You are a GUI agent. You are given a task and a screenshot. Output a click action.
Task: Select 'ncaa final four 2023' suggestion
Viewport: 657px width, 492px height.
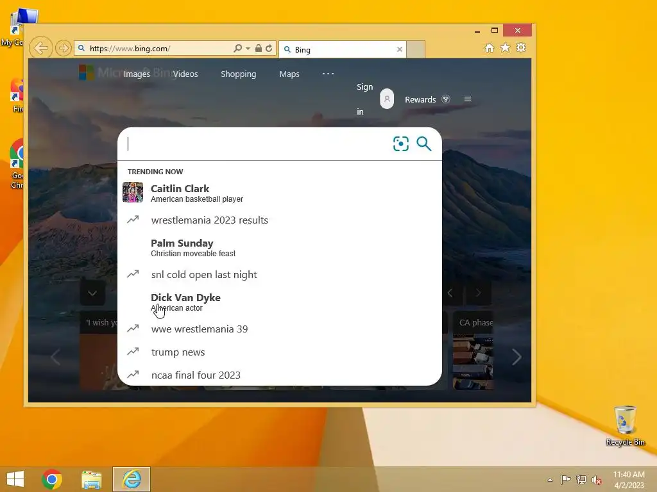pos(280,375)
